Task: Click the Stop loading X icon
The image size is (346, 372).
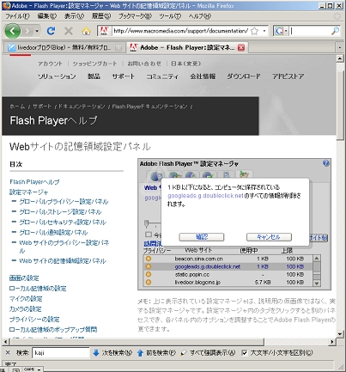Action: (x=69, y=31)
